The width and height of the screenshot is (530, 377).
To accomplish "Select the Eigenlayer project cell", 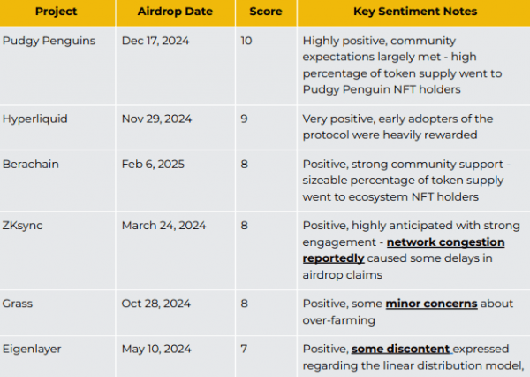I will tap(57, 357).
